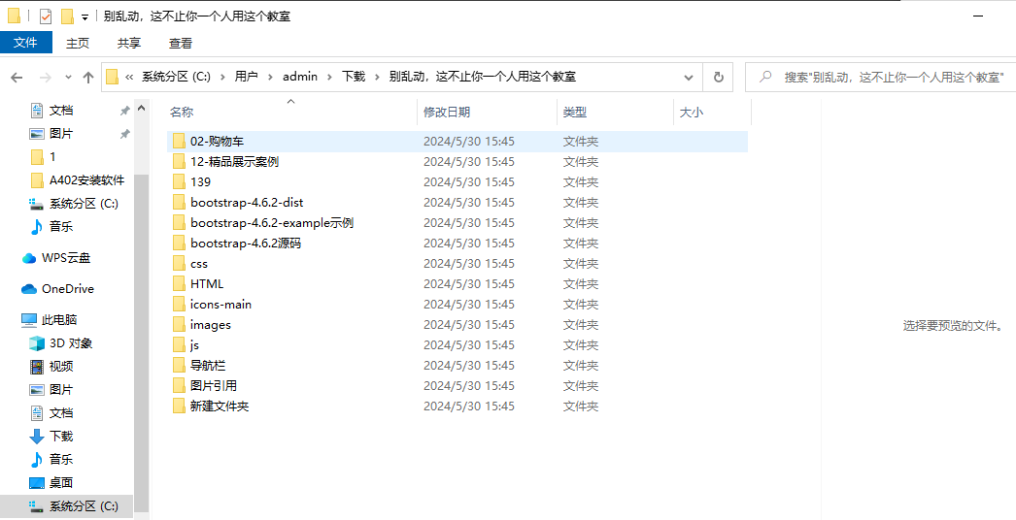Select the bootstrap-4.6.2-dist folder icon
The image size is (1016, 520).
(179, 202)
